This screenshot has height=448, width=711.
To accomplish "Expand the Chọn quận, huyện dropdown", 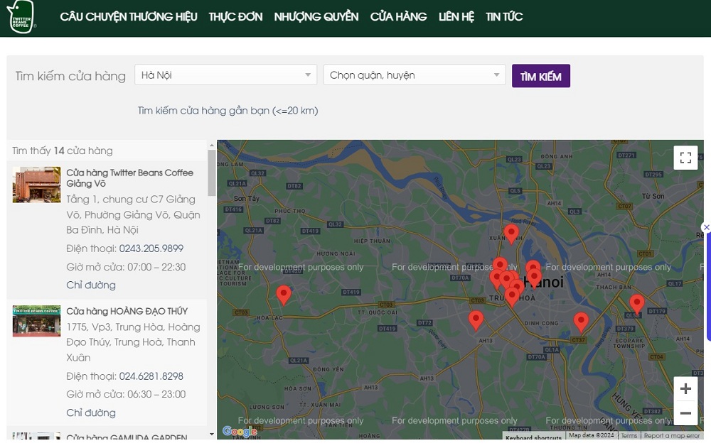I will pyautogui.click(x=415, y=75).
